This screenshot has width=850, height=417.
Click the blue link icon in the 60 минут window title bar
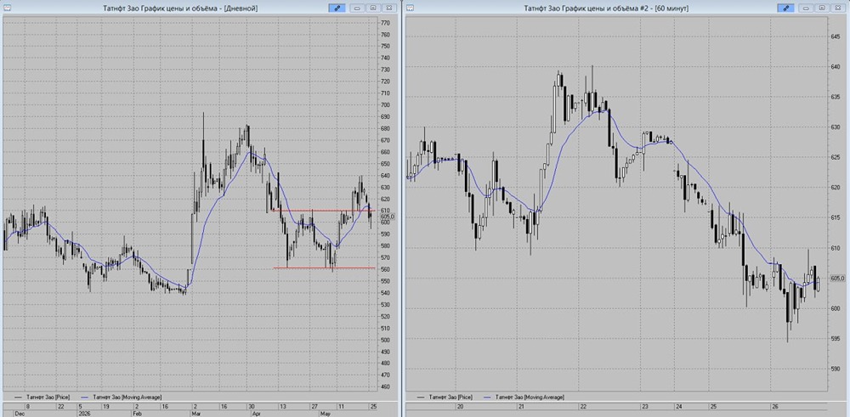click(785, 8)
